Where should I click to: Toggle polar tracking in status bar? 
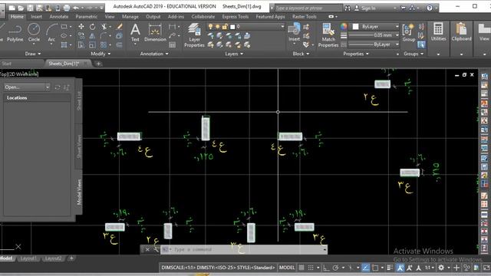pyautogui.click(x=335, y=268)
